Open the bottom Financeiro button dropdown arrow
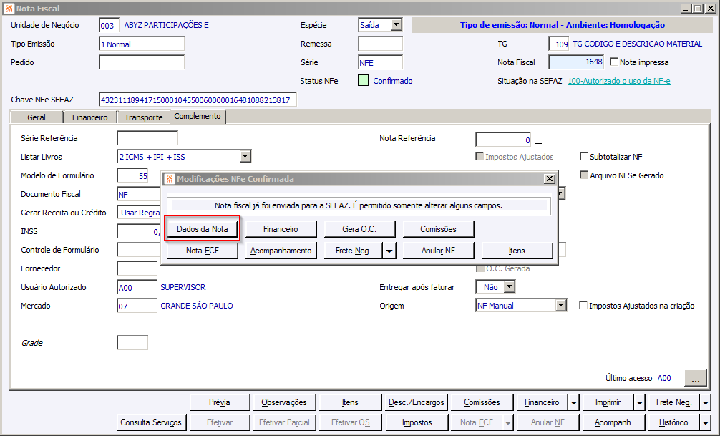 tap(573, 403)
